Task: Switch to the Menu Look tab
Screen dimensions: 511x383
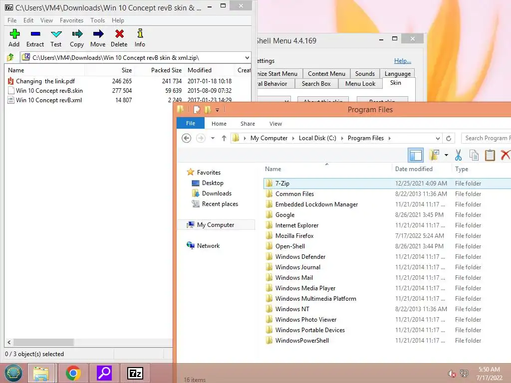Action: (x=360, y=84)
